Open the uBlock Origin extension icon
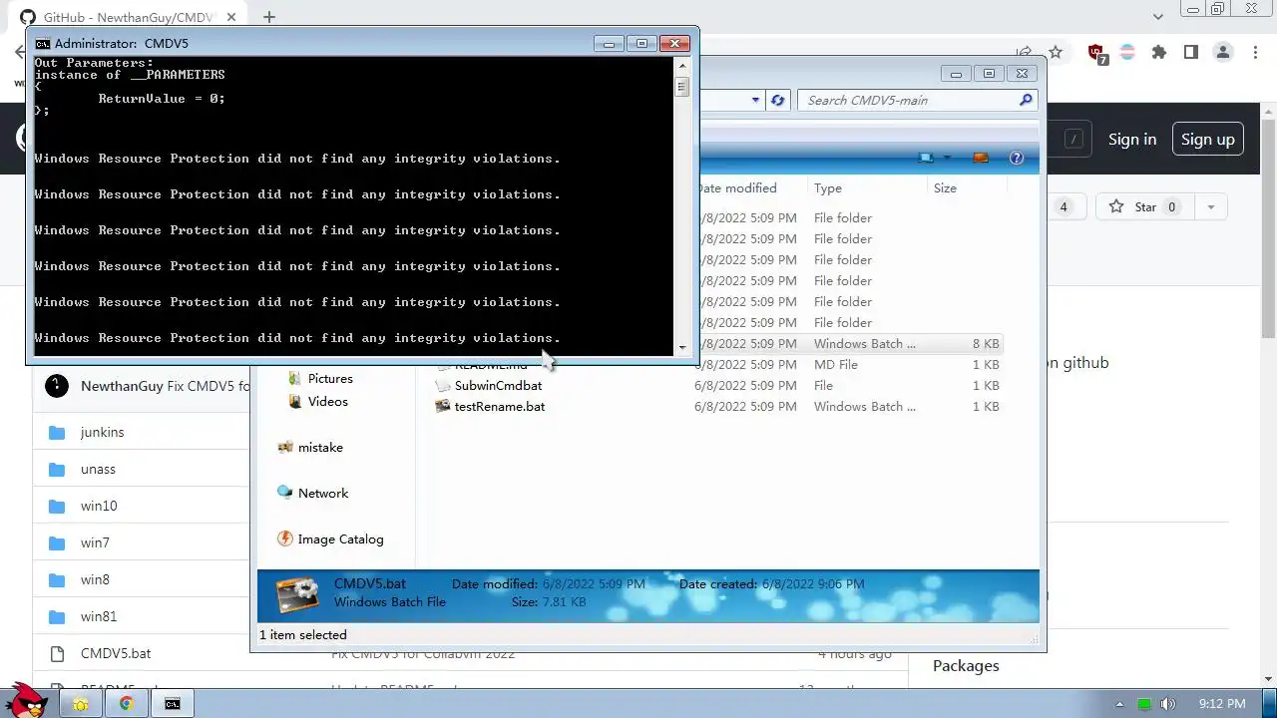 [1096, 53]
